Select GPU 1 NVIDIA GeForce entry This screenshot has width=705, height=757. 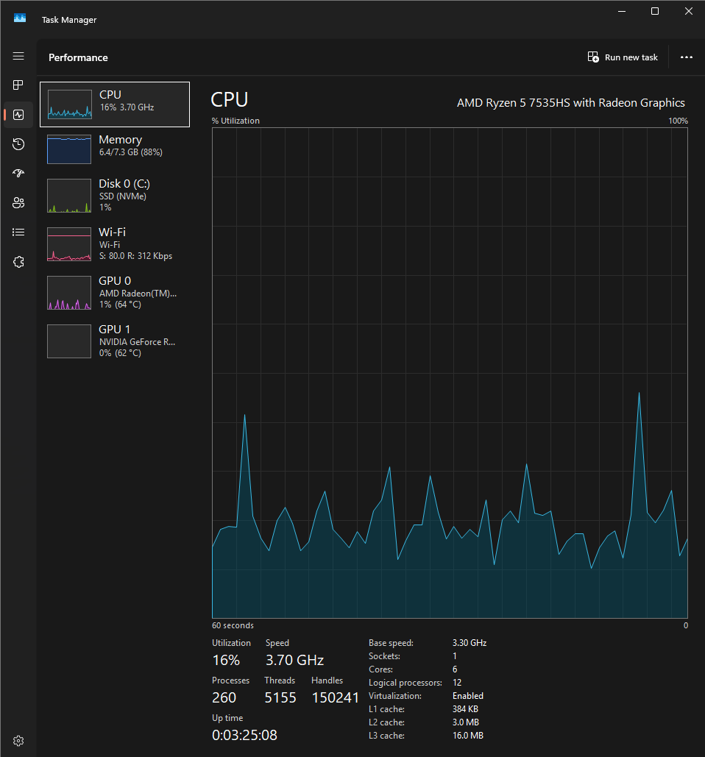tap(115, 341)
